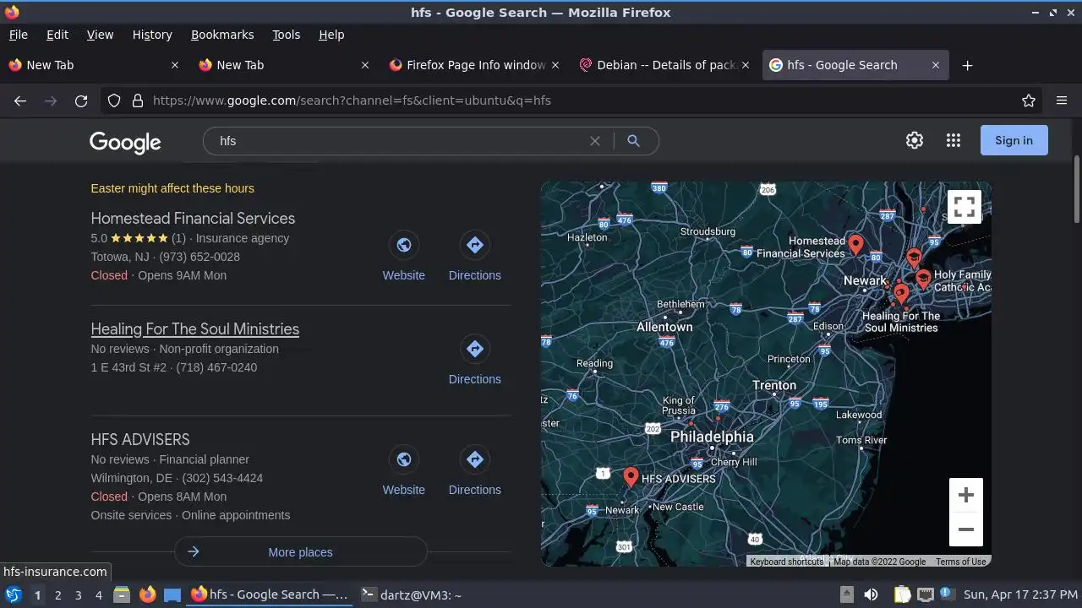Close the Debian package details tab
Viewport: 1082px width, 608px height.
[x=746, y=65]
